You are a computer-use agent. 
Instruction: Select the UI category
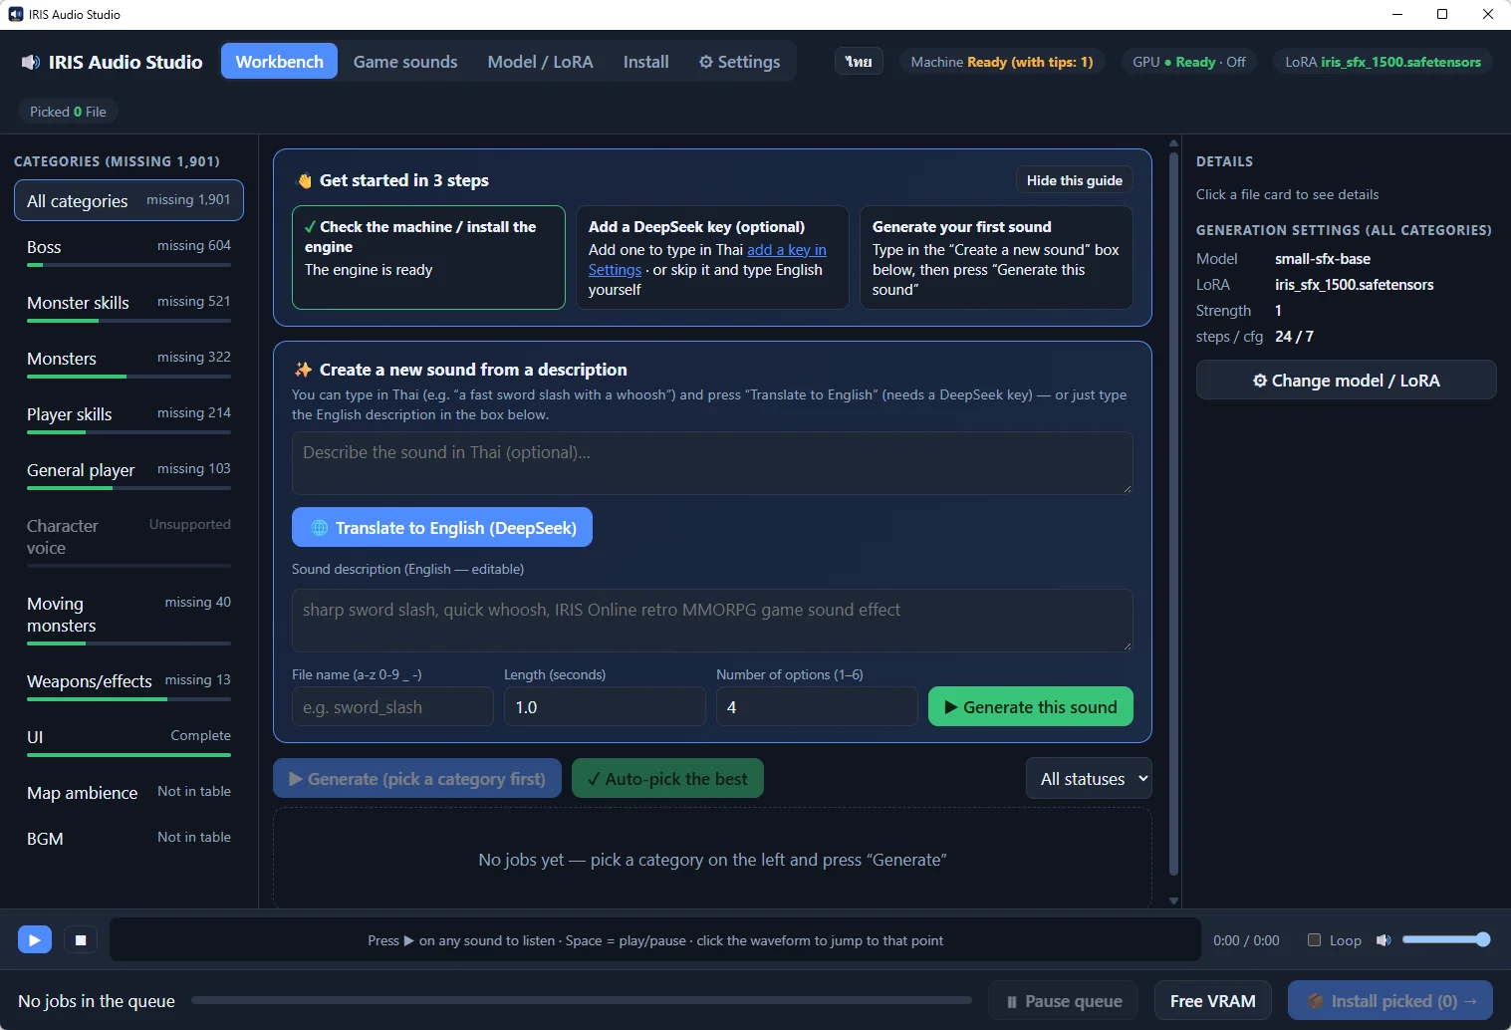(x=128, y=740)
